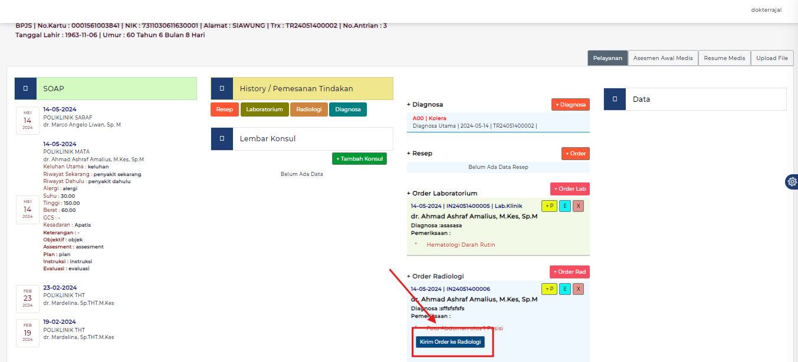Show Resep history with orange button
Image resolution: width=798 pixels, height=362 pixels.
(x=224, y=109)
